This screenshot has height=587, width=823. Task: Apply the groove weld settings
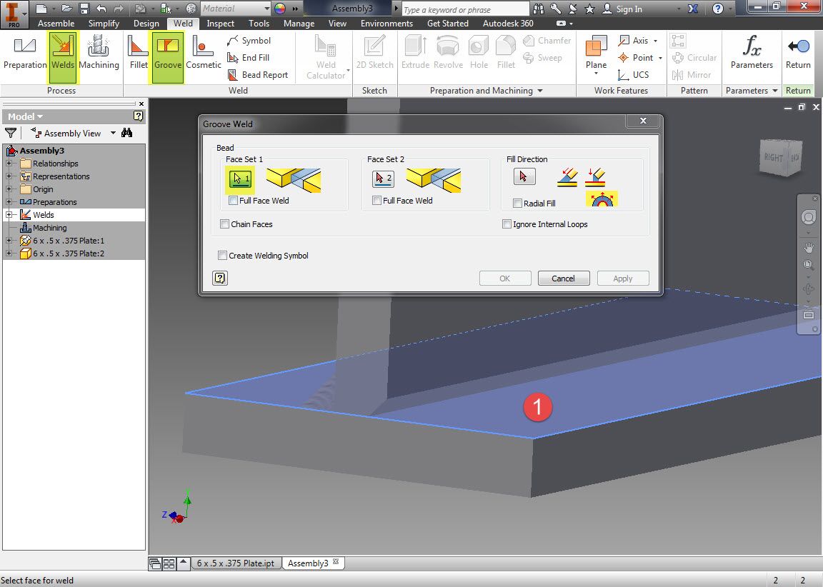click(x=622, y=278)
